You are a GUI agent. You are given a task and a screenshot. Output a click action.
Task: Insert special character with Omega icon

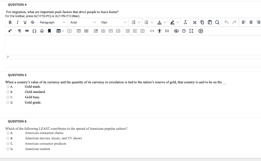point(34,31)
